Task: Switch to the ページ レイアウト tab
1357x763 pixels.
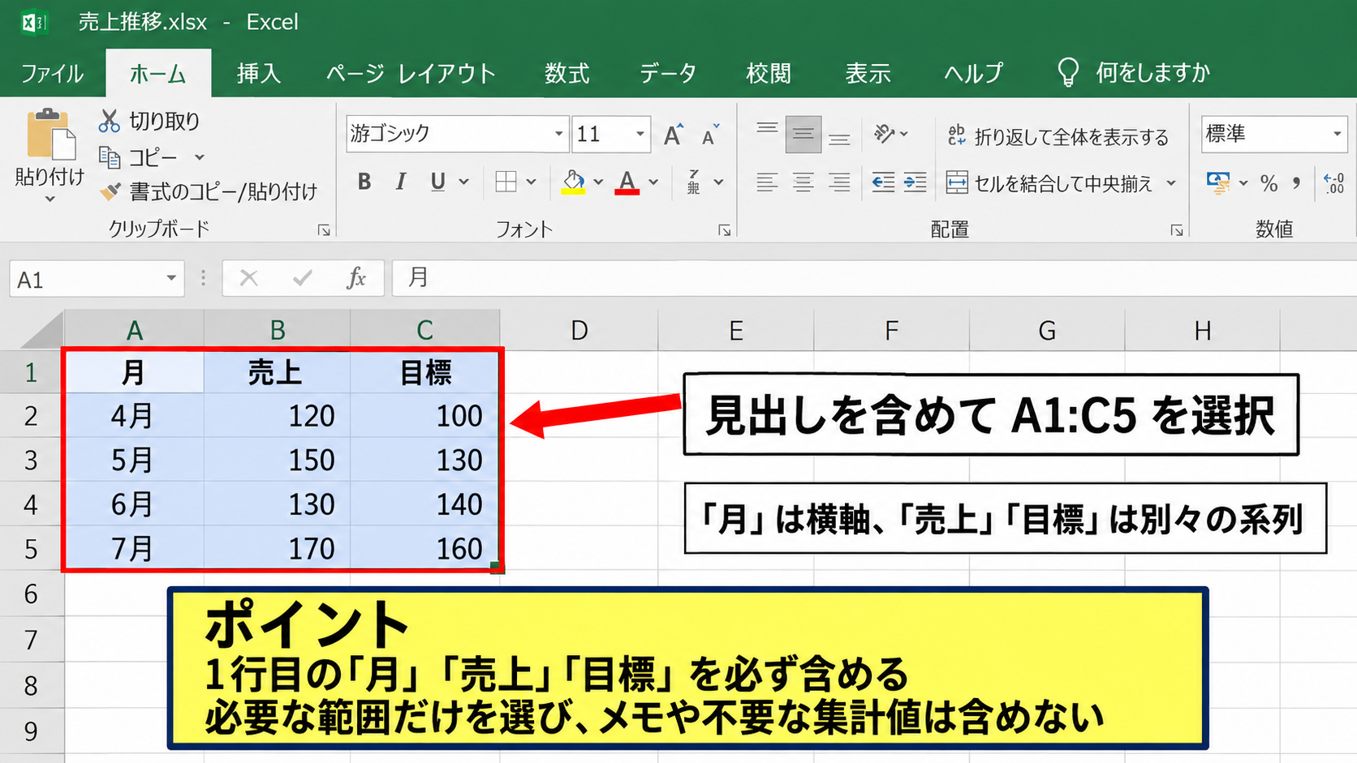Action: tap(411, 73)
